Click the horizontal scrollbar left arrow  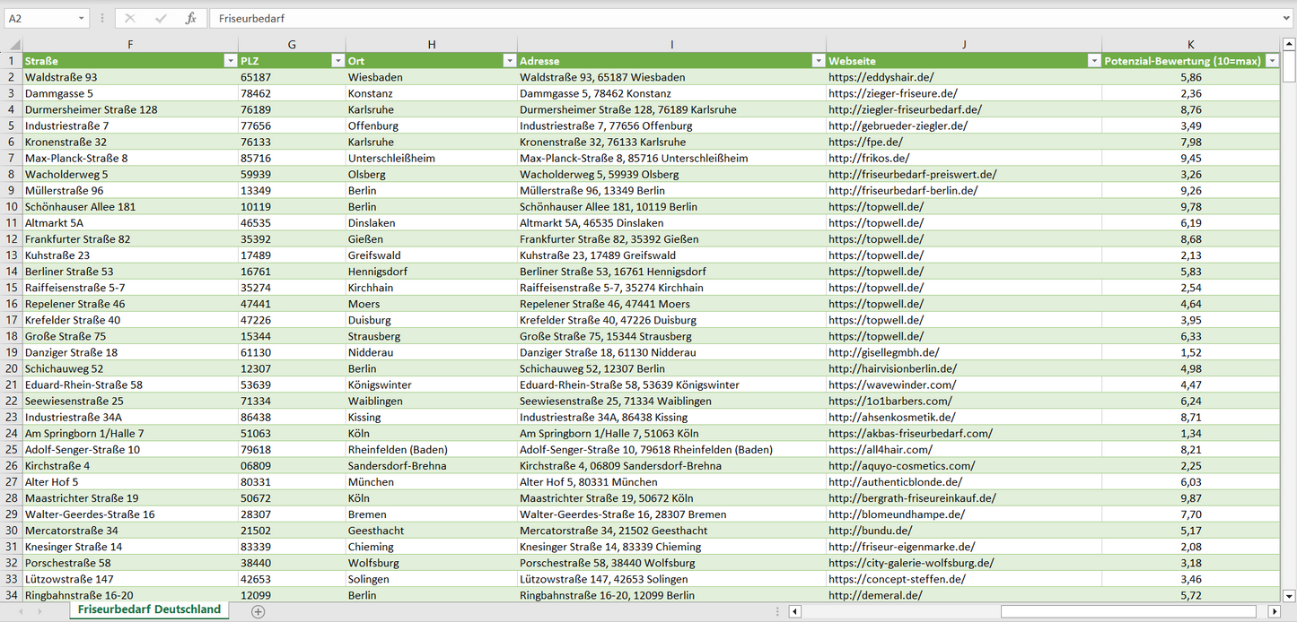point(794,611)
